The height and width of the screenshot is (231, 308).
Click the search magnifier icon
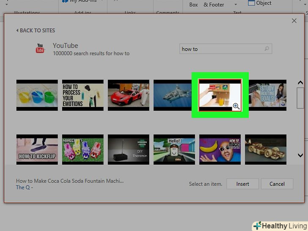[x=267, y=49]
